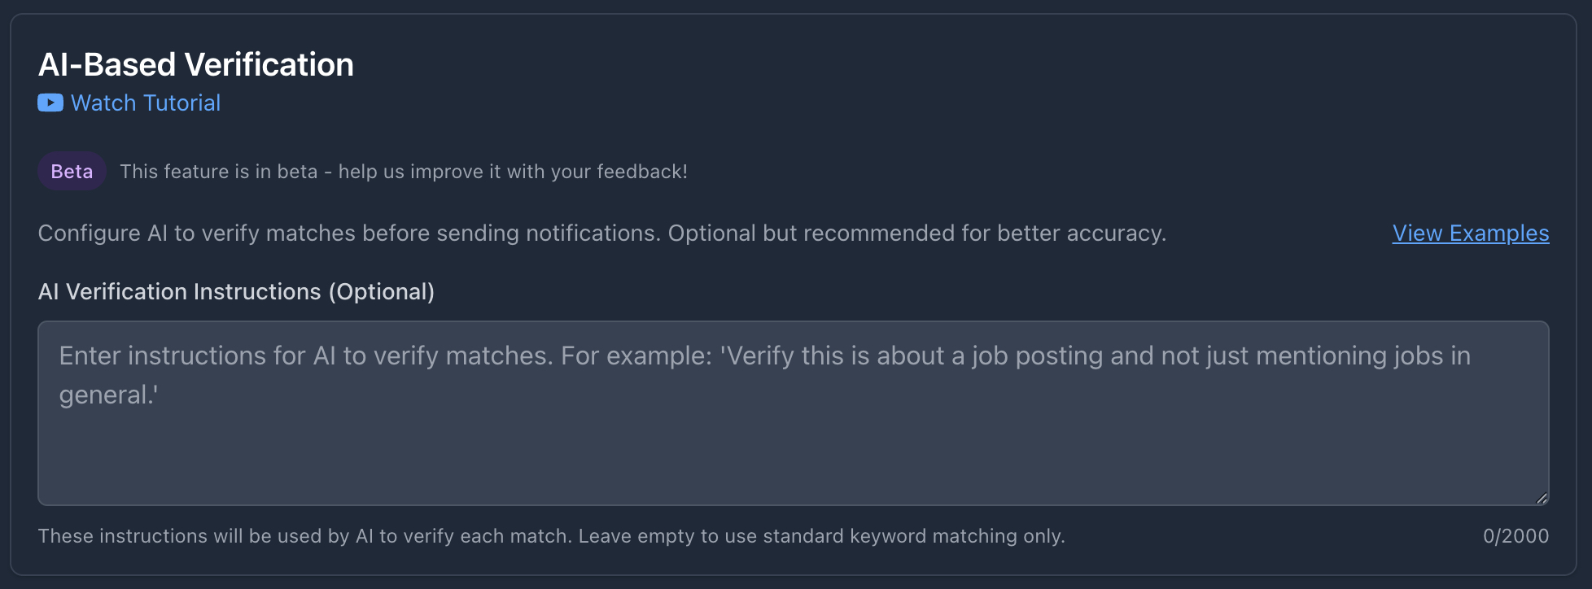Screen dimensions: 1592x589
Task: Click the 0/2000 character counter
Action: 1515,536
